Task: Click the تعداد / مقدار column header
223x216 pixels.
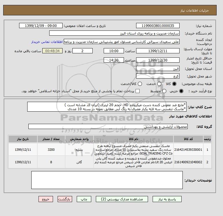Action: [51, 139]
